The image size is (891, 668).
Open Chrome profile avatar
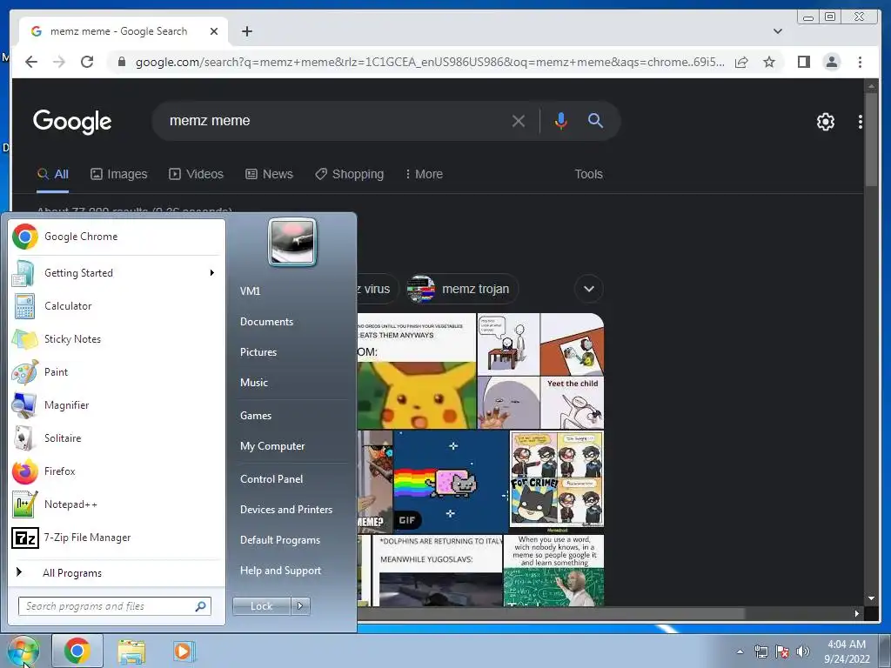[831, 62]
